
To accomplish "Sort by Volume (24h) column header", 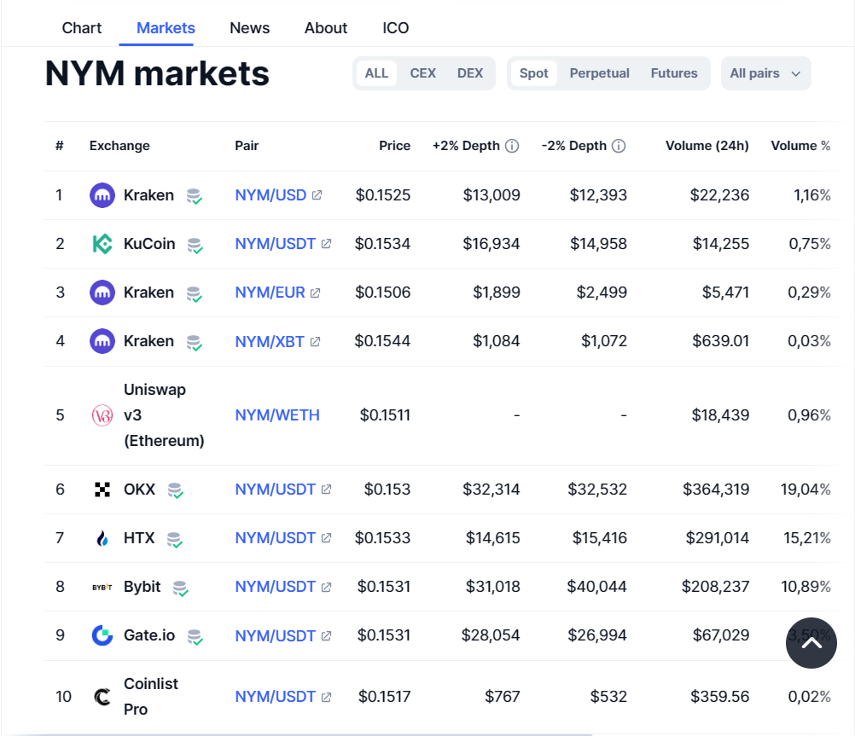I will pos(707,146).
